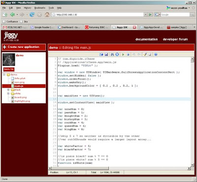Open the developer forum link
This screenshot has height=182, width=197.
(175, 39)
